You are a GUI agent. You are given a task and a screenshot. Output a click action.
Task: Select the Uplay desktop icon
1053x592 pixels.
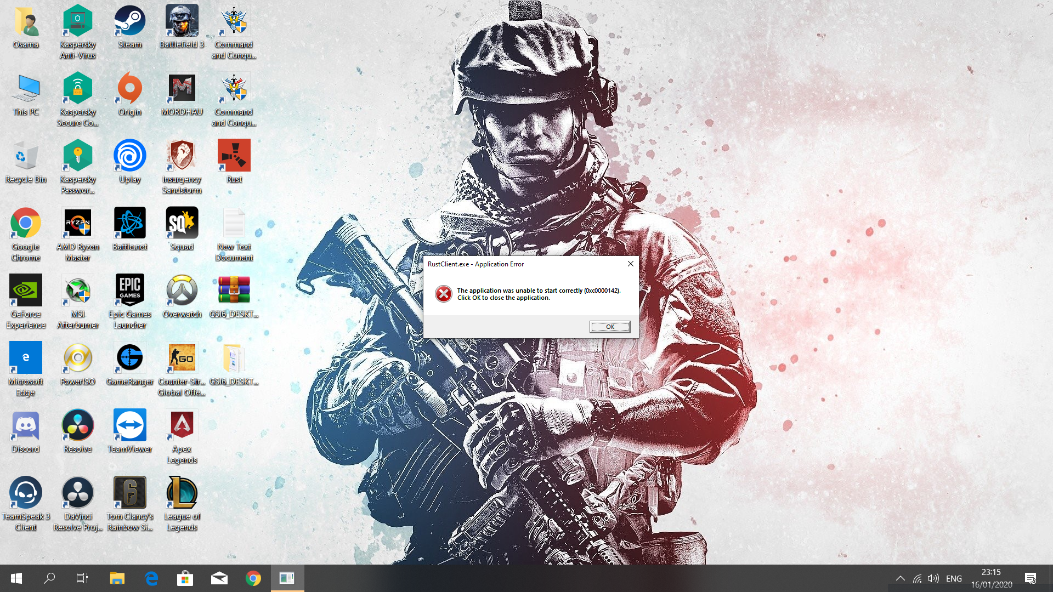pos(130,156)
